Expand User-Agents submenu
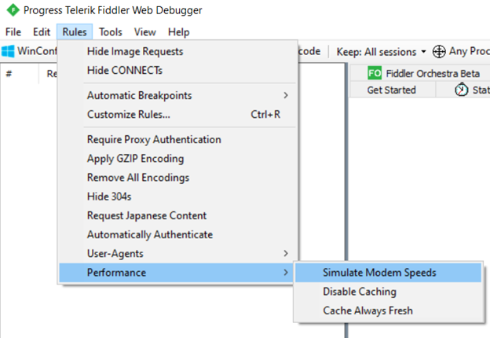 pos(177,254)
